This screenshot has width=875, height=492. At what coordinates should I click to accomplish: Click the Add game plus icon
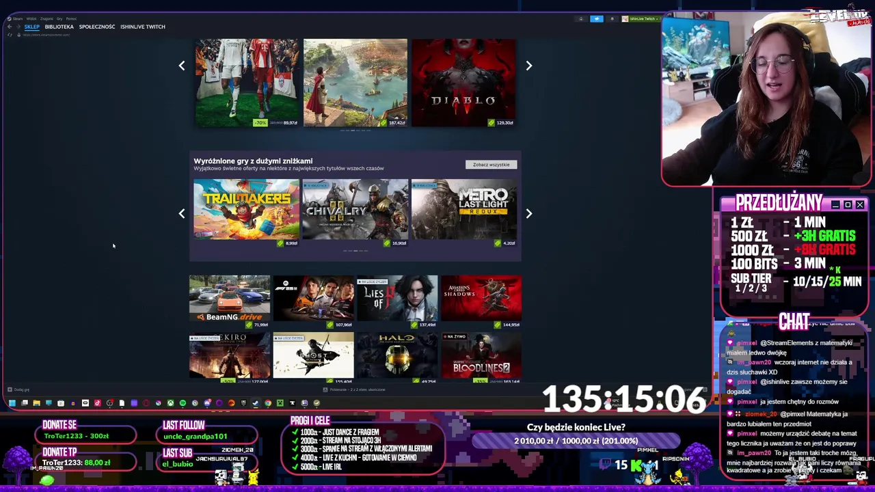point(10,389)
